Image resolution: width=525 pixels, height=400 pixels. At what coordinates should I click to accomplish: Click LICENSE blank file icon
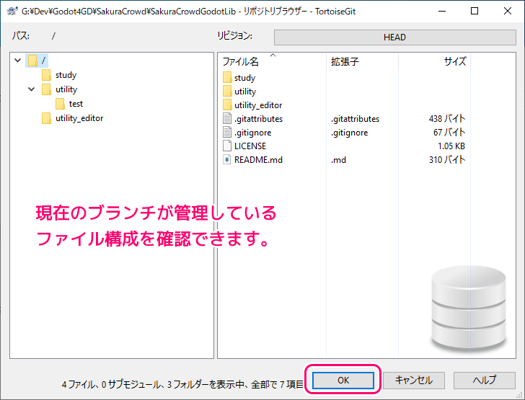point(227,146)
